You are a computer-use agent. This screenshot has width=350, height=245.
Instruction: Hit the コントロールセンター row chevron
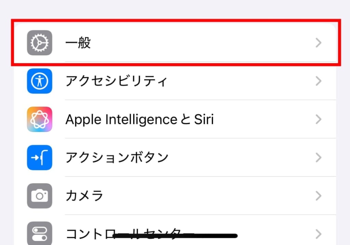pos(319,234)
